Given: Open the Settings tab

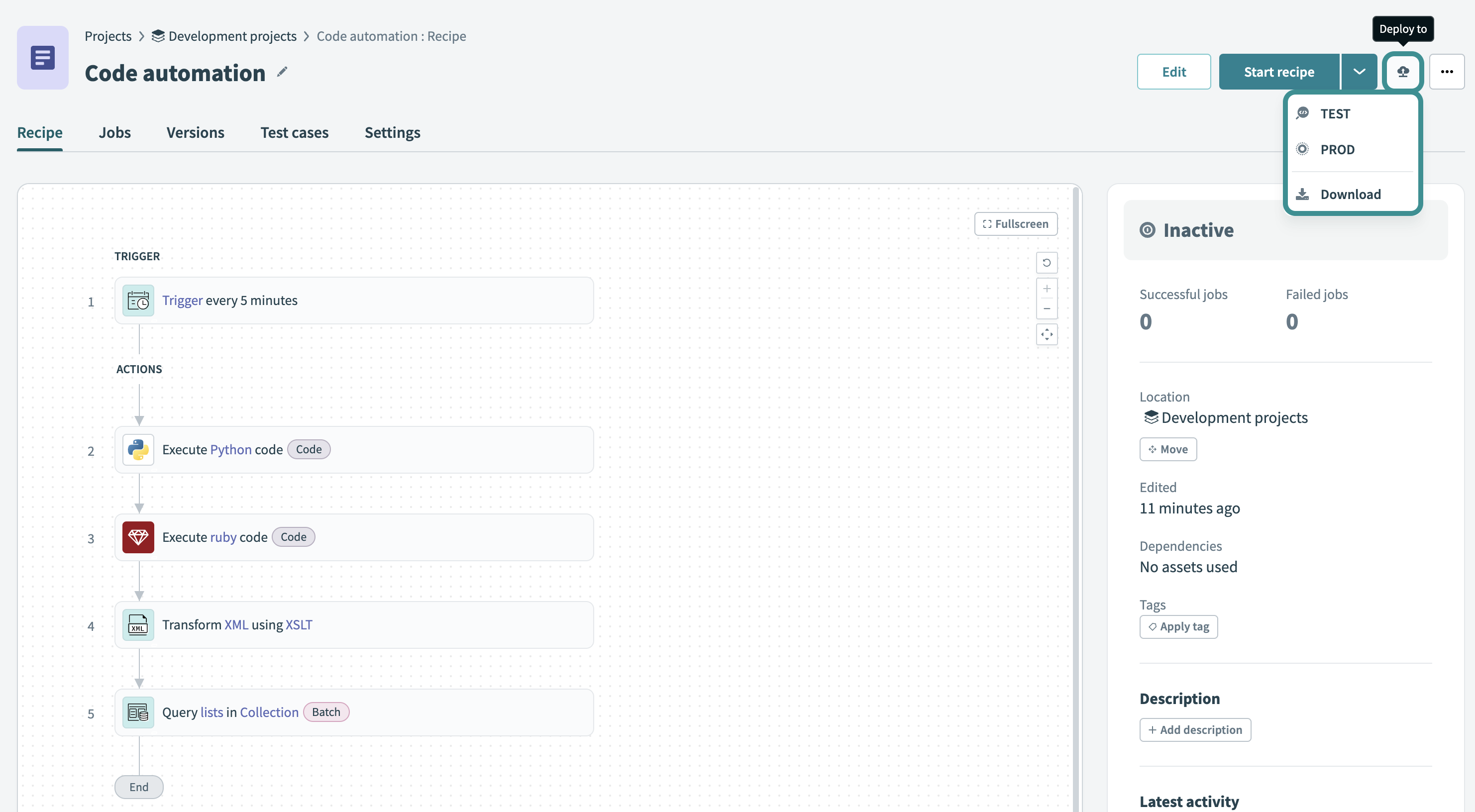Looking at the screenshot, I should [x=392, y=132].
